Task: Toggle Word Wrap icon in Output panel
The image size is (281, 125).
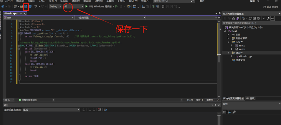Action: (105, 110)
